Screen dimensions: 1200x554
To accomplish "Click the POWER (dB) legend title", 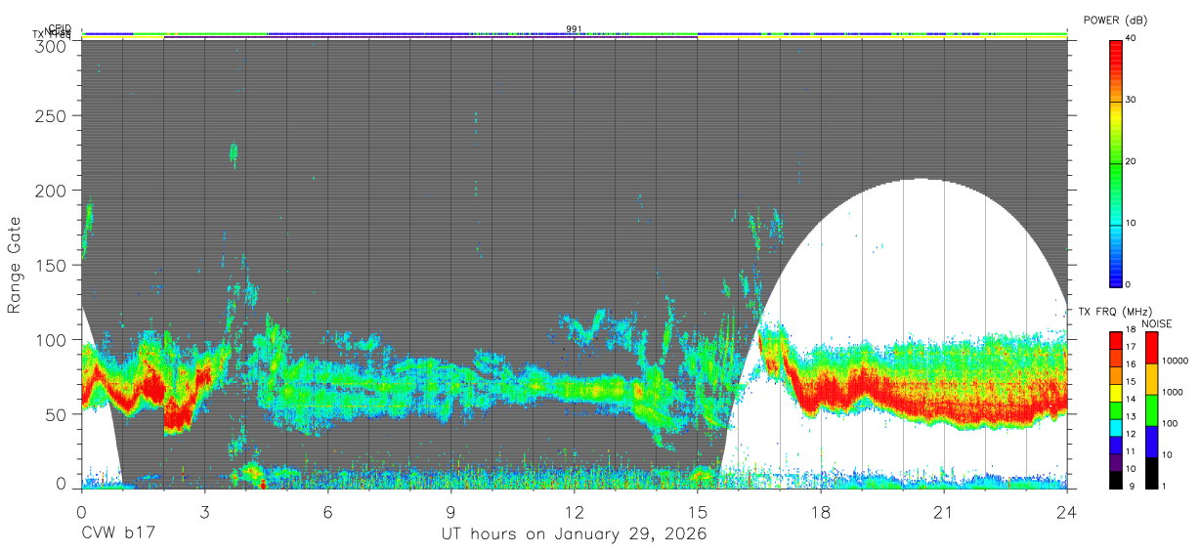I will click(1117, 21).
